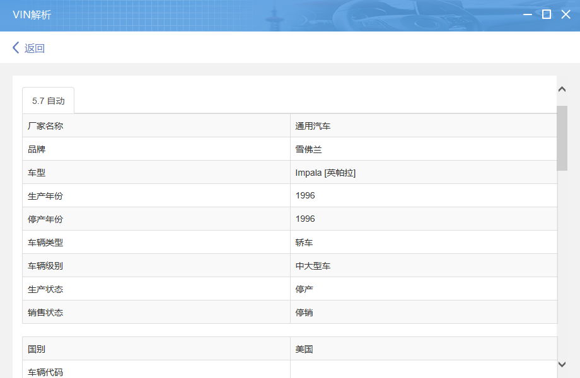Click the 轿车 value cell
The image size is (580, 378).
[424, 242]
